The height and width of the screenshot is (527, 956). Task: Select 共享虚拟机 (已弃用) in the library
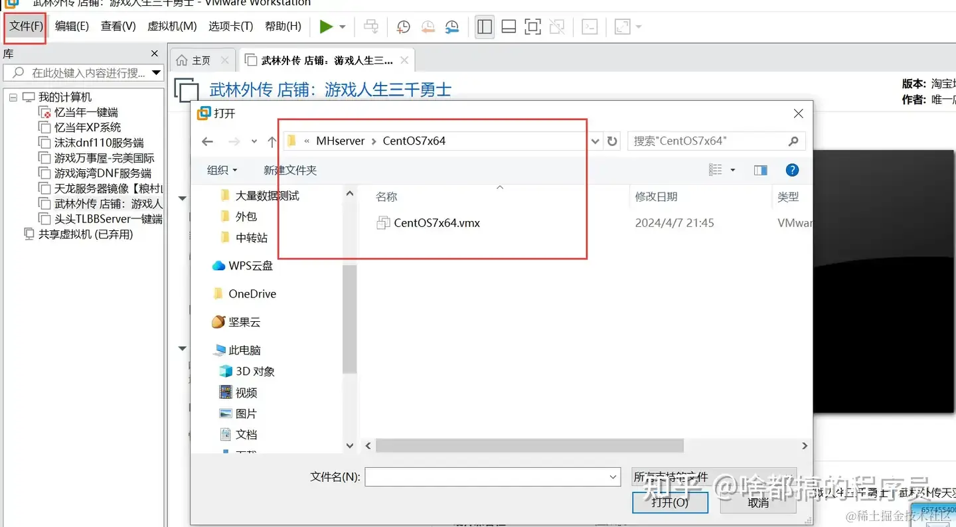click(x=86, y=234)
